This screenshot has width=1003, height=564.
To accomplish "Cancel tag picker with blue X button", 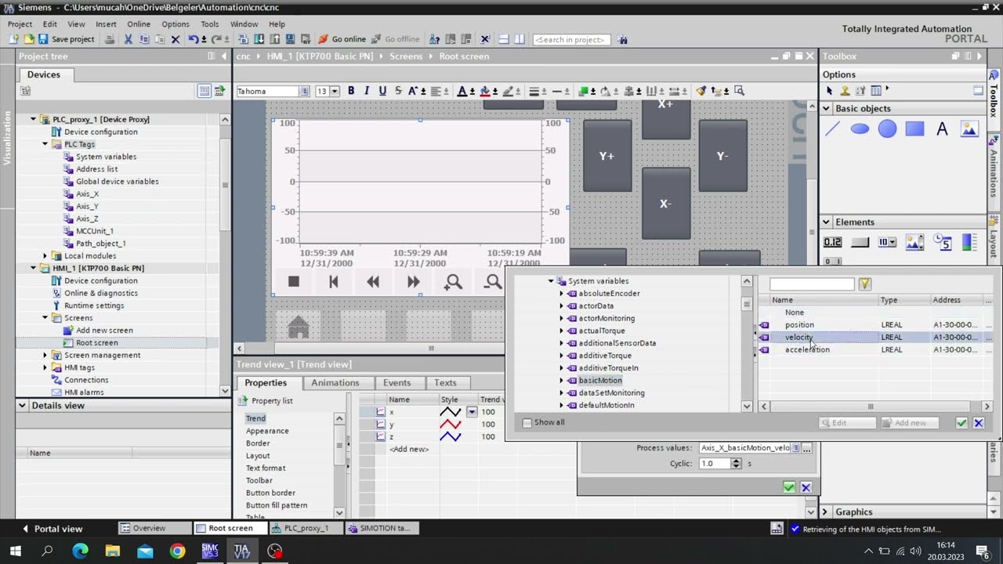I will (x=978, y=423).
